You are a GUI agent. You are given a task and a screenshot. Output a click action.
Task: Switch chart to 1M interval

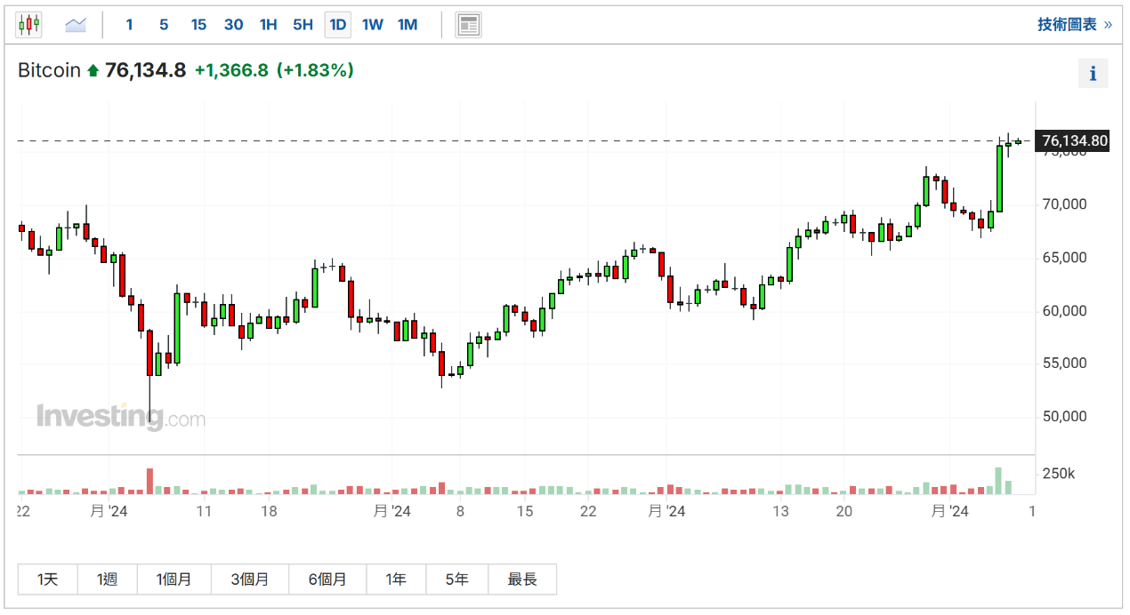(x=408, y=25)
